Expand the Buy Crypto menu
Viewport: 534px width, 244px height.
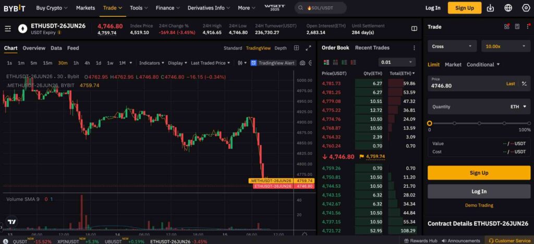click(52, 8)
